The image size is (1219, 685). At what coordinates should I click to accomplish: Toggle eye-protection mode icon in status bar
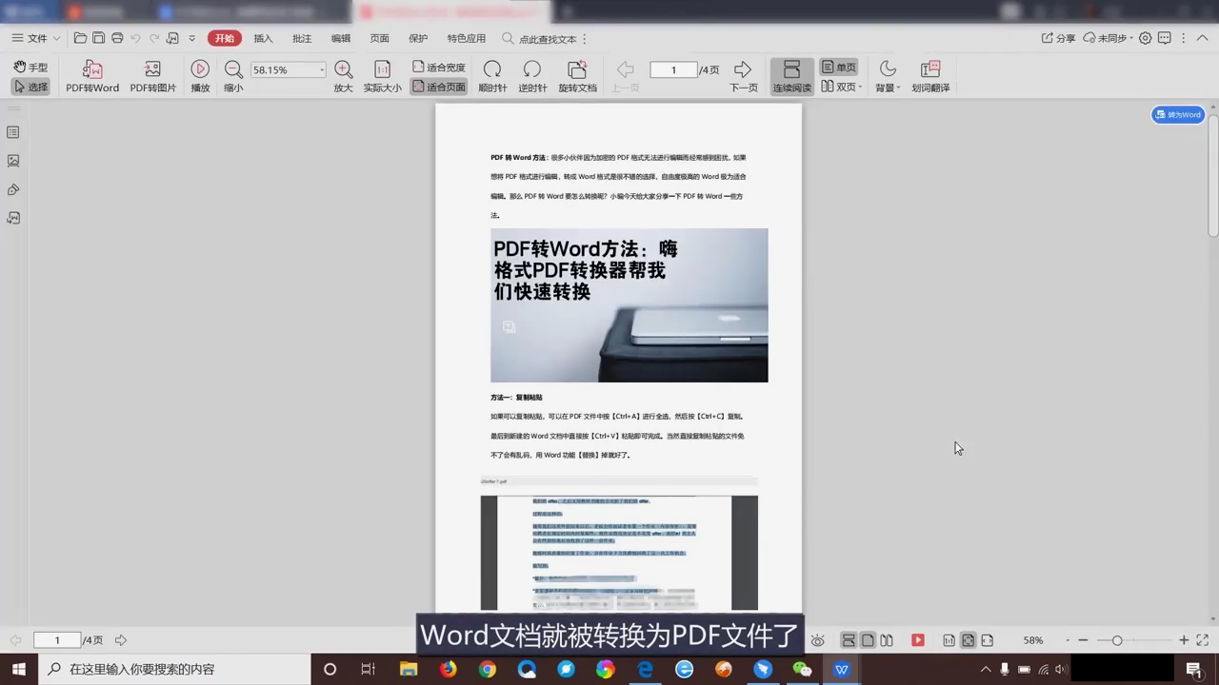[x=818, y=640]
